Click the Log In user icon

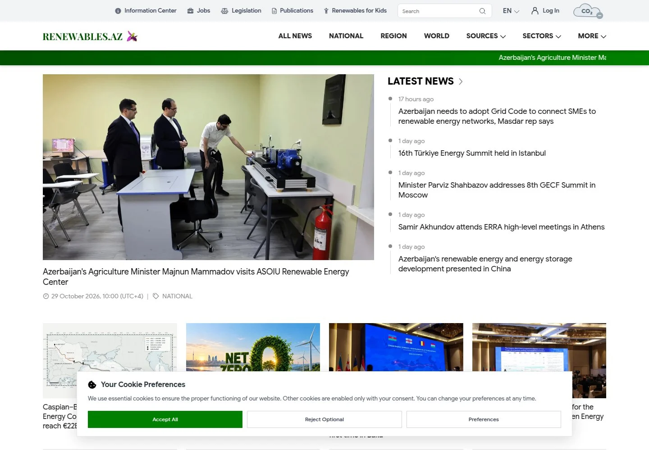point(535,11)
